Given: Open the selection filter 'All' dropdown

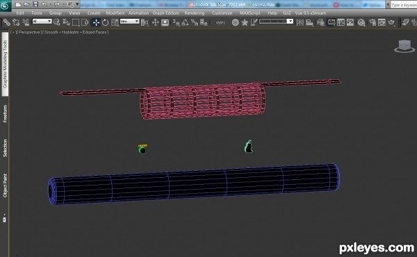Looking at the screenshot, I should 42,21.
